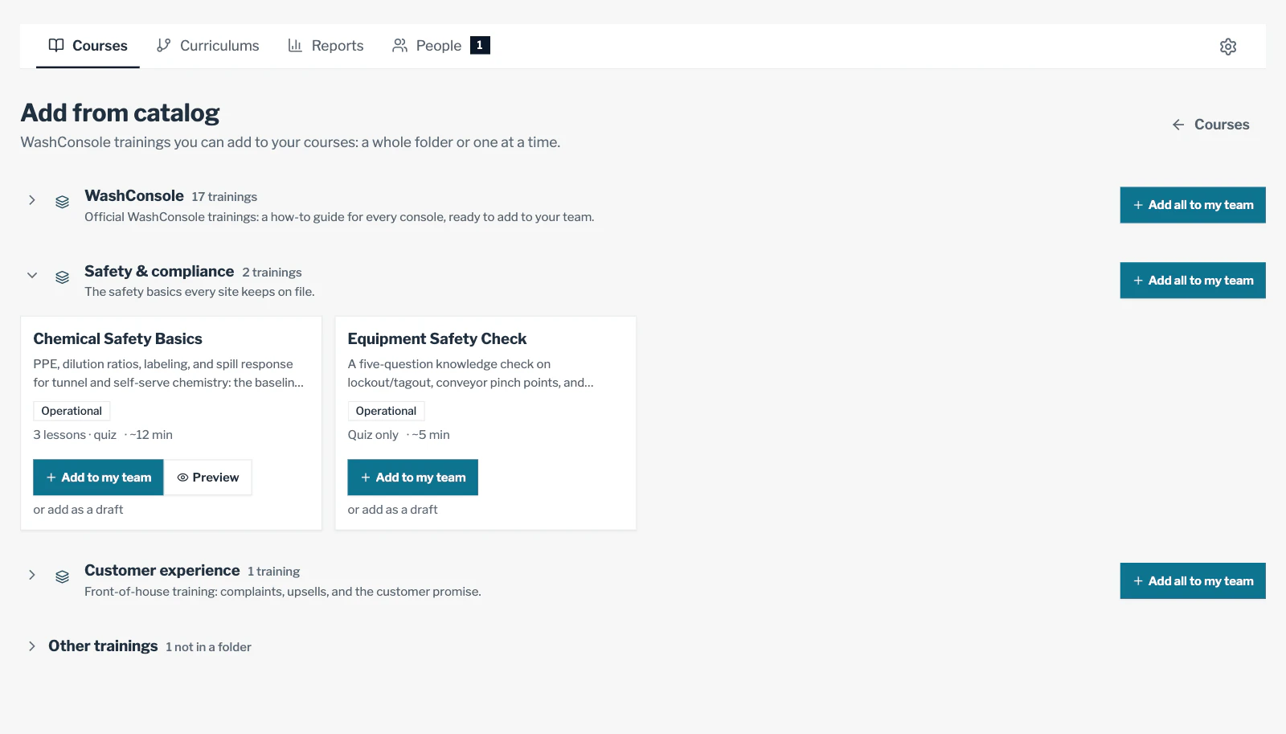Expand the Other trainings section chevron
This screenshot has height=734, width=1286.
point(32,646)
